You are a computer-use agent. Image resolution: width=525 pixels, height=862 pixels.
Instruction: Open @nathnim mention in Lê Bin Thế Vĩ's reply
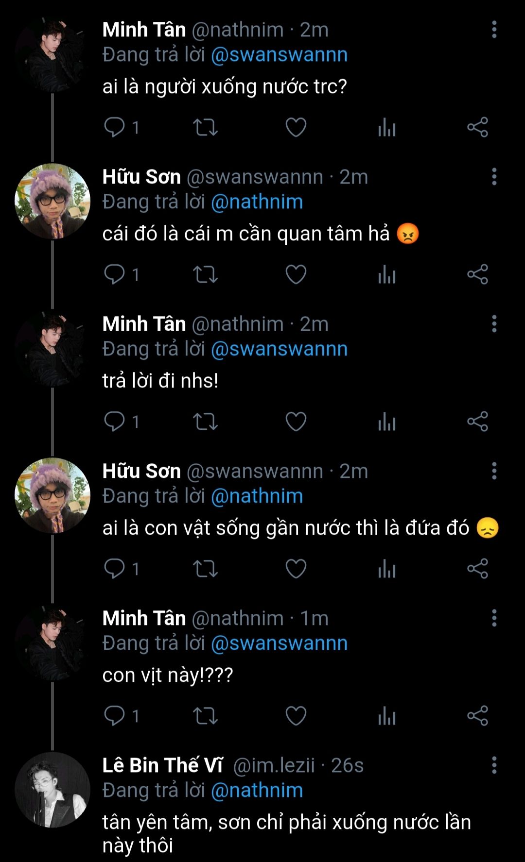(257, 791)
